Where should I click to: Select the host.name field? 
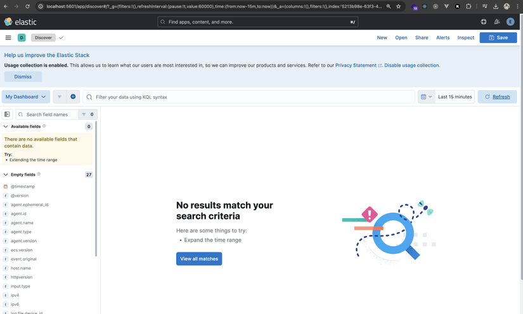click(21, 268)
